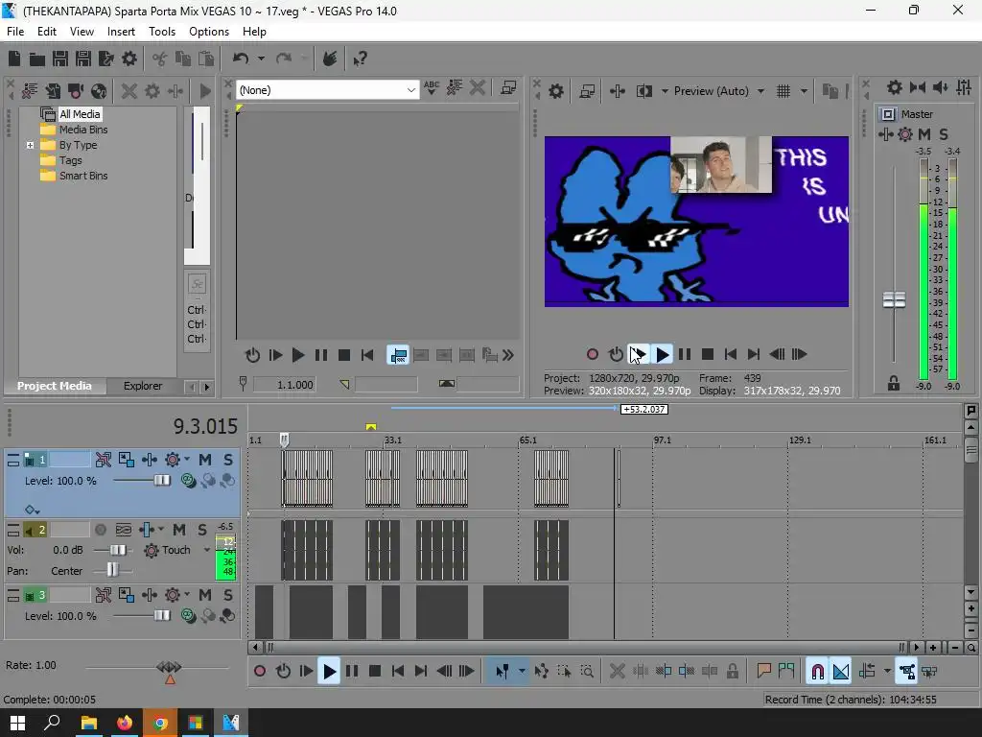Toggle Master bus Mute button
Image resolution: width=982 pixels, height=737 pixels.
pyautogui.click(x=924, y=134)
